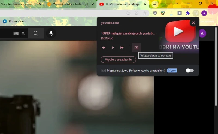Open the on-screen keyboard icon in search

pyautogui.click(x=16, y=33)
